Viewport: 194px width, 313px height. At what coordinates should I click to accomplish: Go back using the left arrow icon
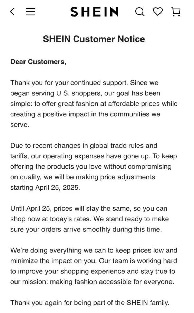pyautogui.click(x=12, y=12)
